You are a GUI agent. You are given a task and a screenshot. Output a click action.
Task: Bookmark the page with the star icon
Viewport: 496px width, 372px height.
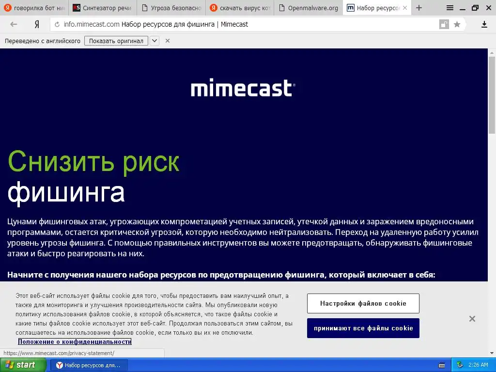click(457, 24)
